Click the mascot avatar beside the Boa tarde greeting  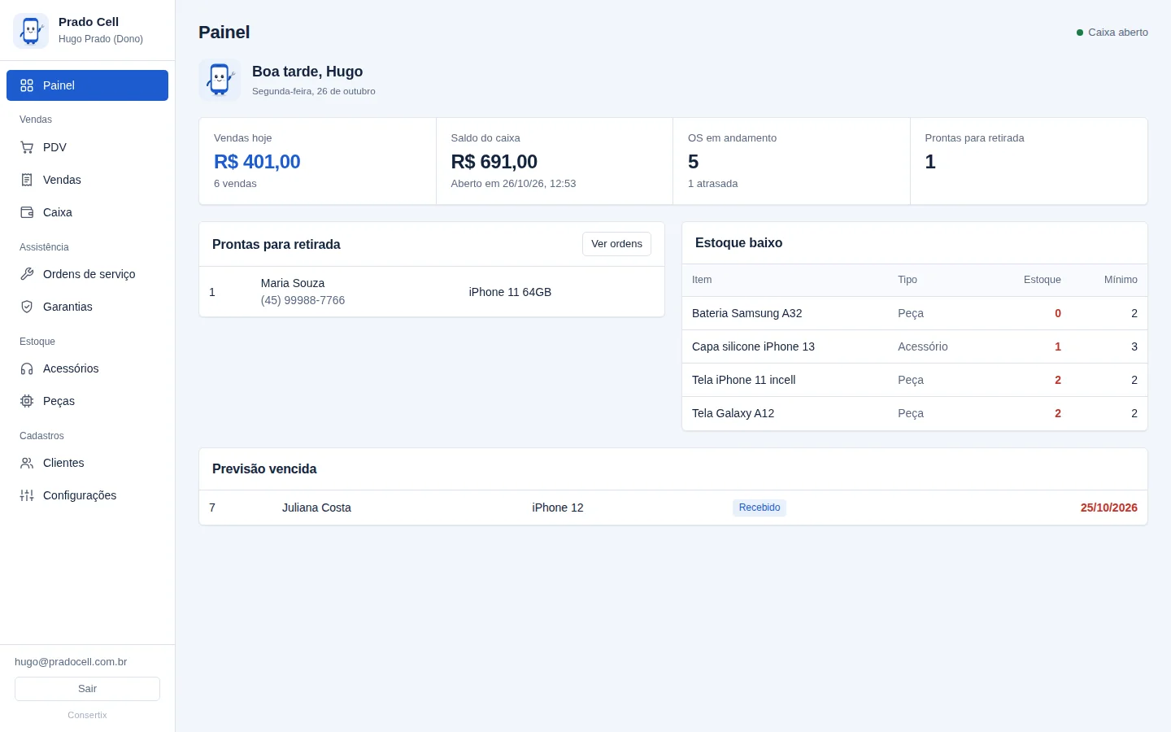pyautogui.click(x=220, y=80)
